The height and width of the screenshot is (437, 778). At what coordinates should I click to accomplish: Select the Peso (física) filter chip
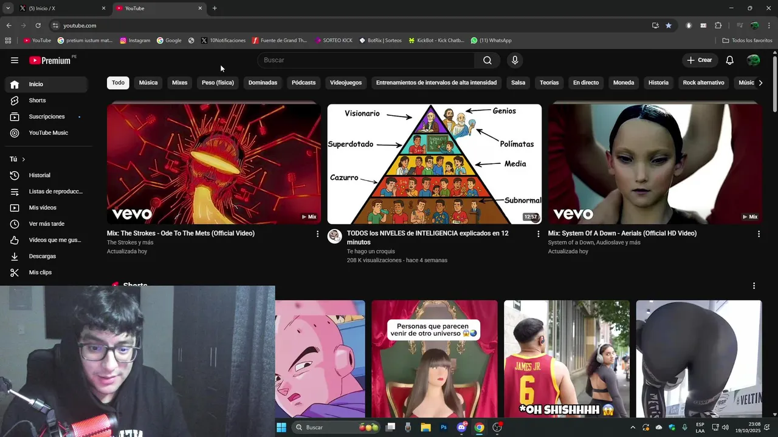[218, 83]
